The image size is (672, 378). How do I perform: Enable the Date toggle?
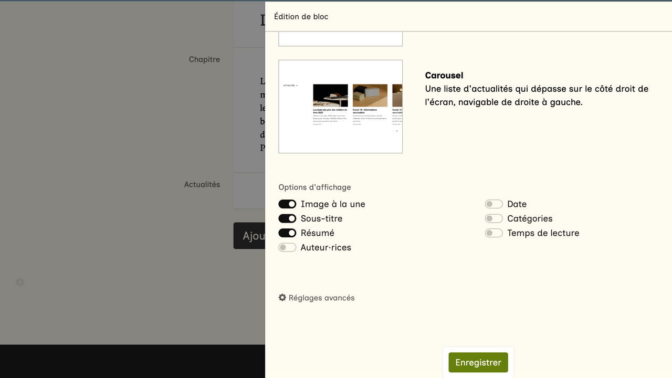click(493, 204)
